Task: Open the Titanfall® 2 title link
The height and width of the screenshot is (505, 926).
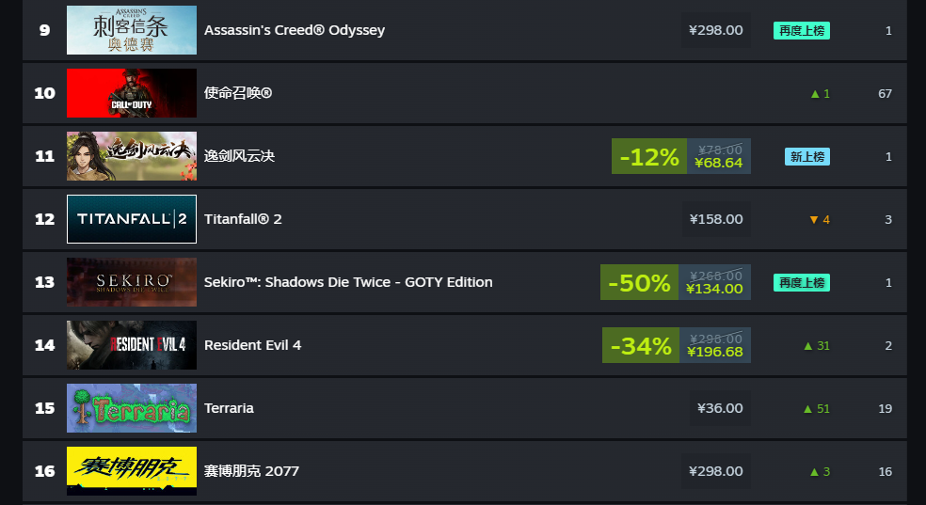Action: (x=243, y=219)
